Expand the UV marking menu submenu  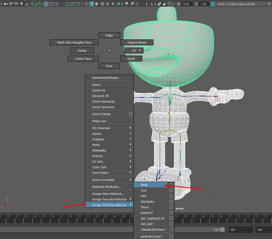tap(134, 51)
